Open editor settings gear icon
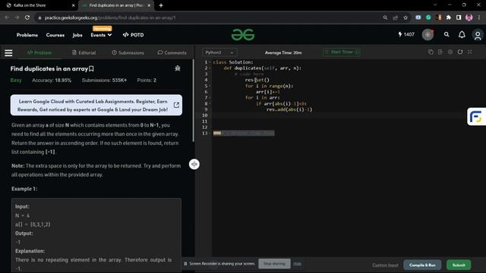Screen dimensions: 486x273 450,52
